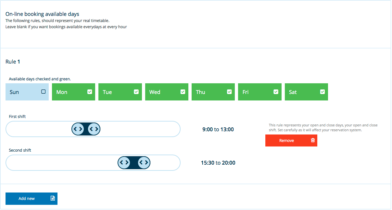Click the 9:00 to 13:00 time text

coord(218,129)
